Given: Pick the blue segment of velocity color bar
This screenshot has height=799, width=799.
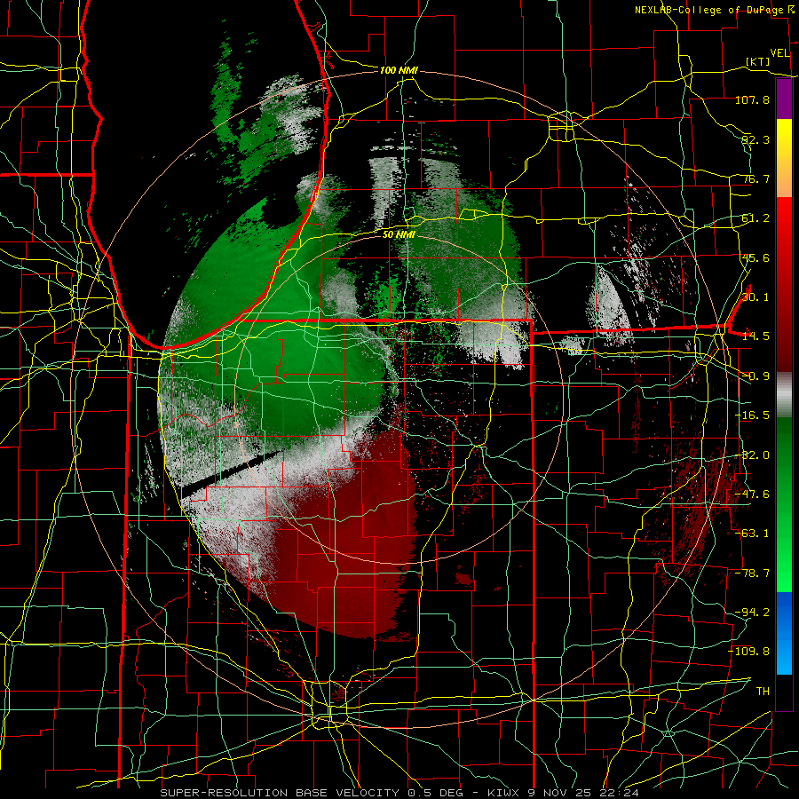Looking at the screenshot, I should coord(784,633).
